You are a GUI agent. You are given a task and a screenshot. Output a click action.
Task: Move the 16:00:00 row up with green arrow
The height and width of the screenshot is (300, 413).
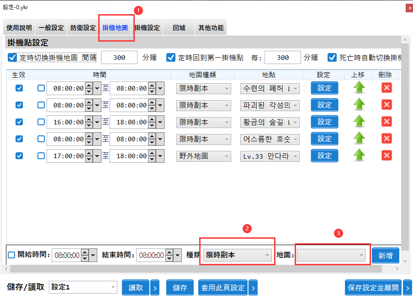coord(360,122)
